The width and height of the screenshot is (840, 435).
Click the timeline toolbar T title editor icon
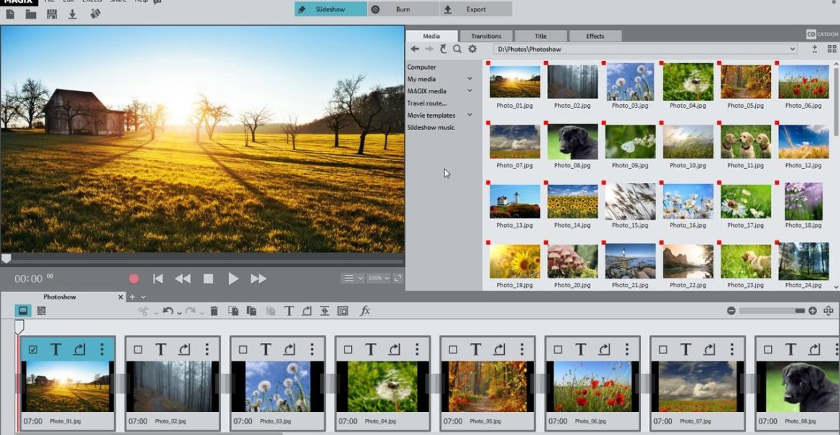click(289, 311)
